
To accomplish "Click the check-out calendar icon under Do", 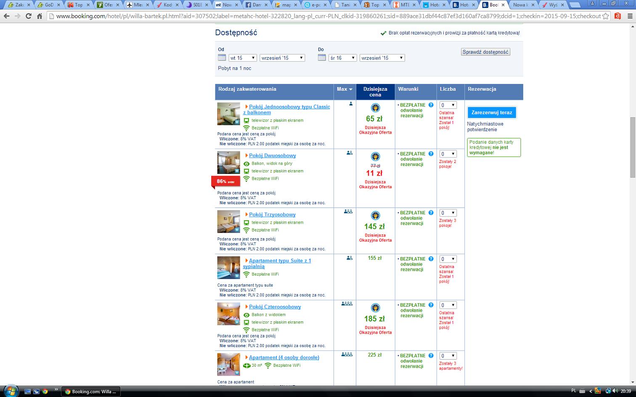I will pos(322,58).
